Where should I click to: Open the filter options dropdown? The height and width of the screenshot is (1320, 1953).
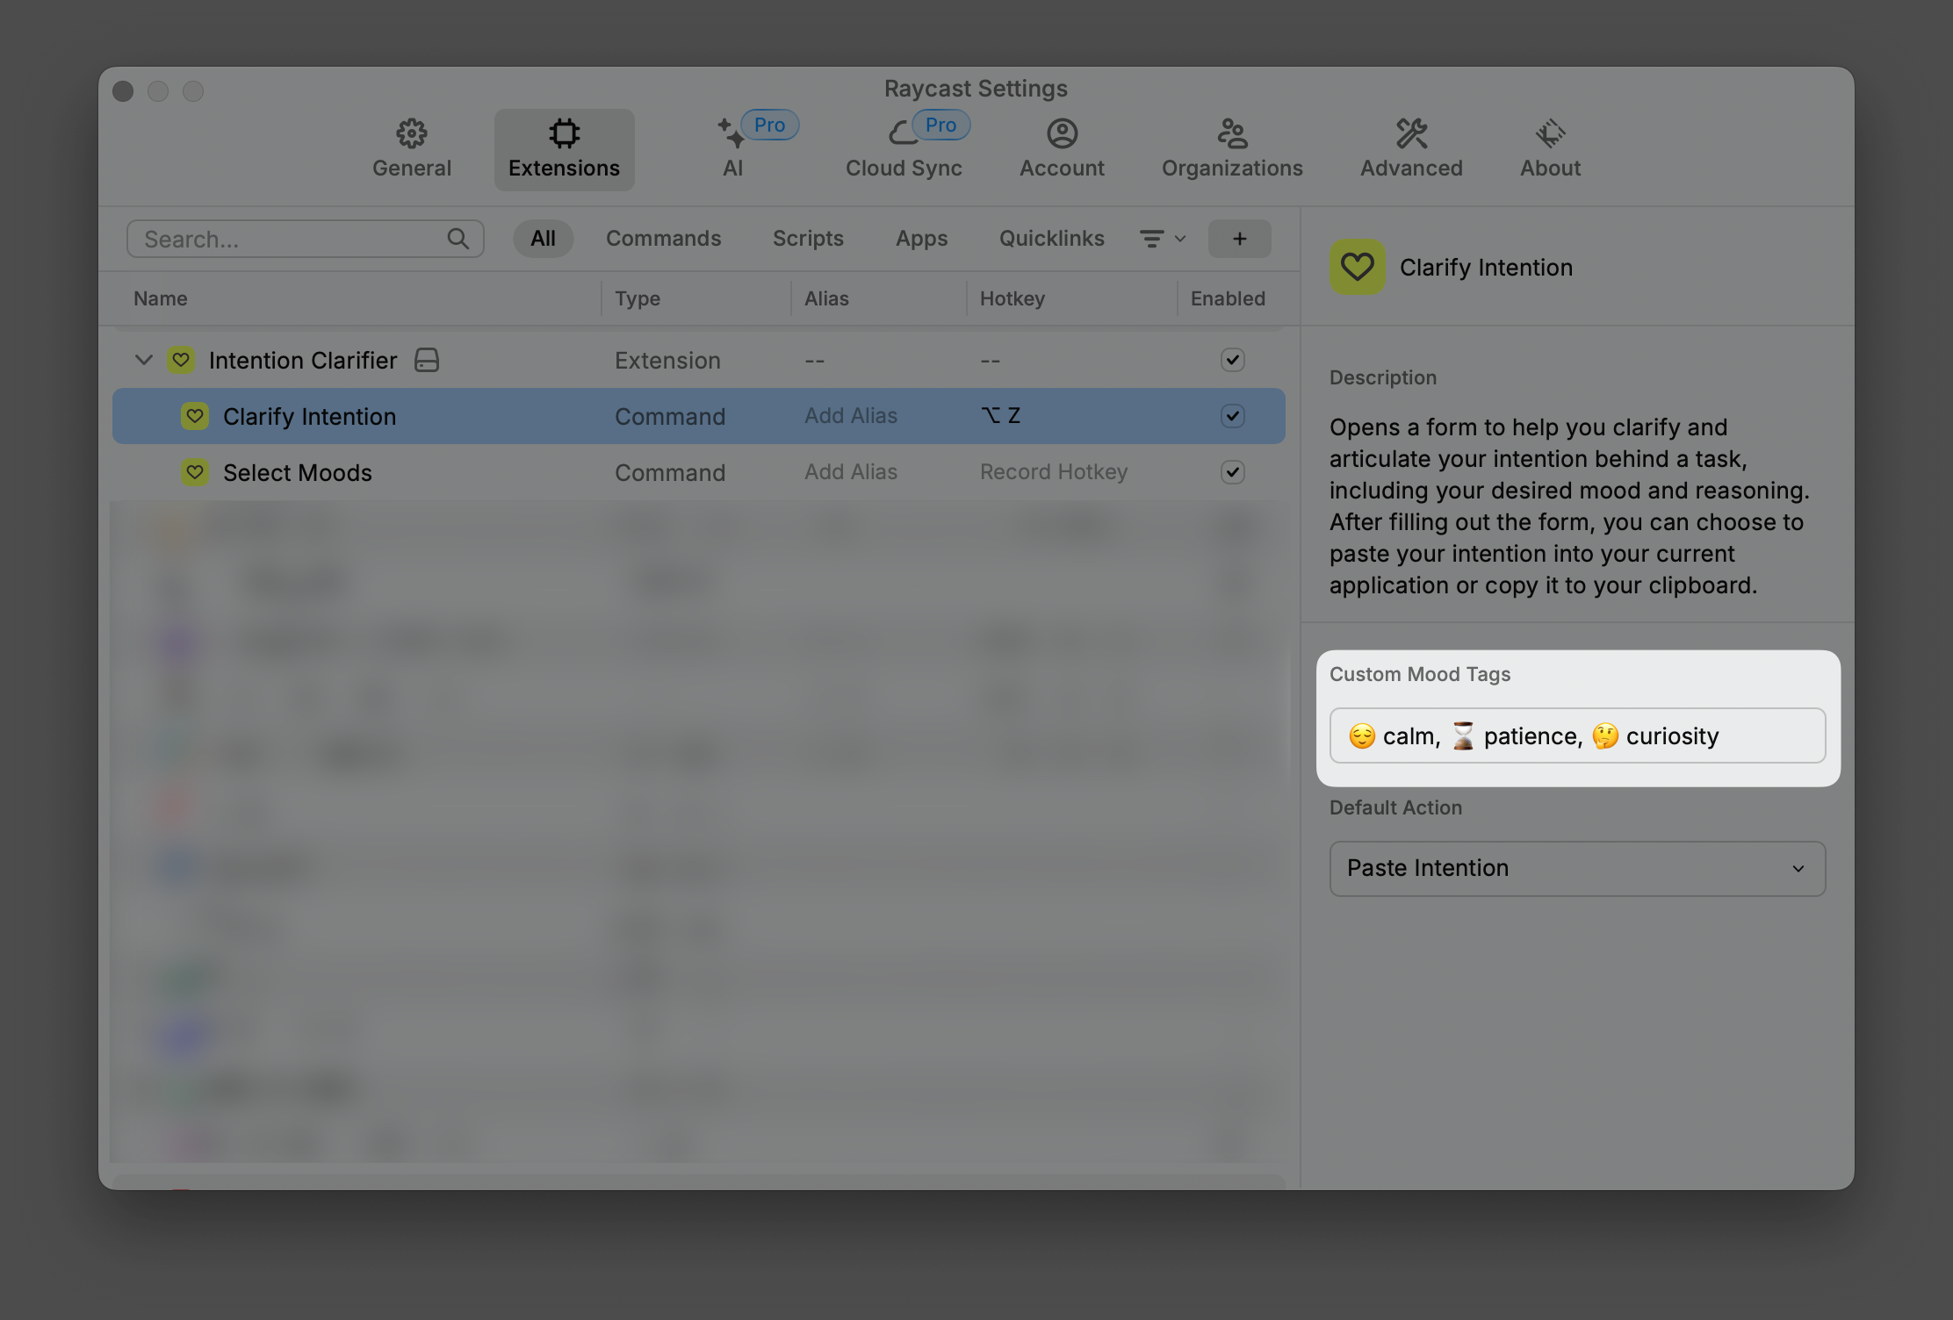click(x=1162, y=239)
